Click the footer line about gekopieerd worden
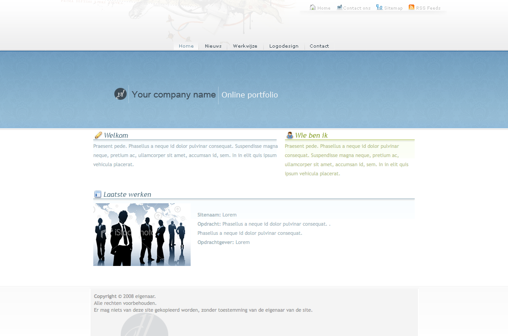 (x=203, y=310)
